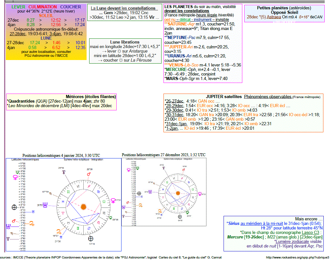Click the 27dec sunrise time 8:27
This screenshot has width=336, height=263.
pyautogui.click(x=31, y=20)
